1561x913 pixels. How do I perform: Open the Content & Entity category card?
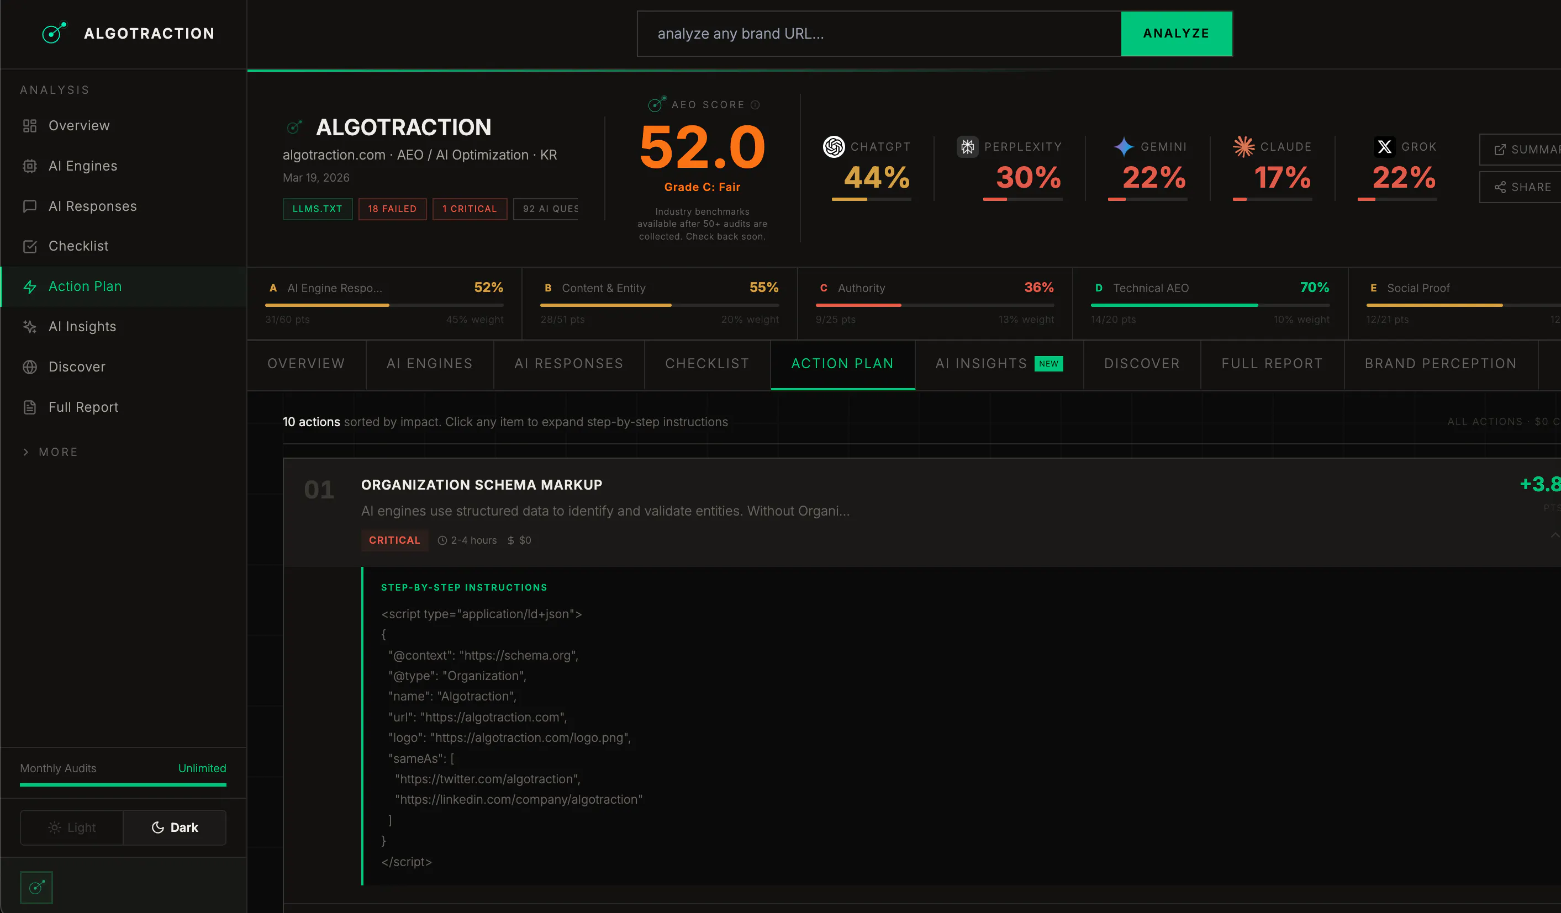(x=660, y=303)
